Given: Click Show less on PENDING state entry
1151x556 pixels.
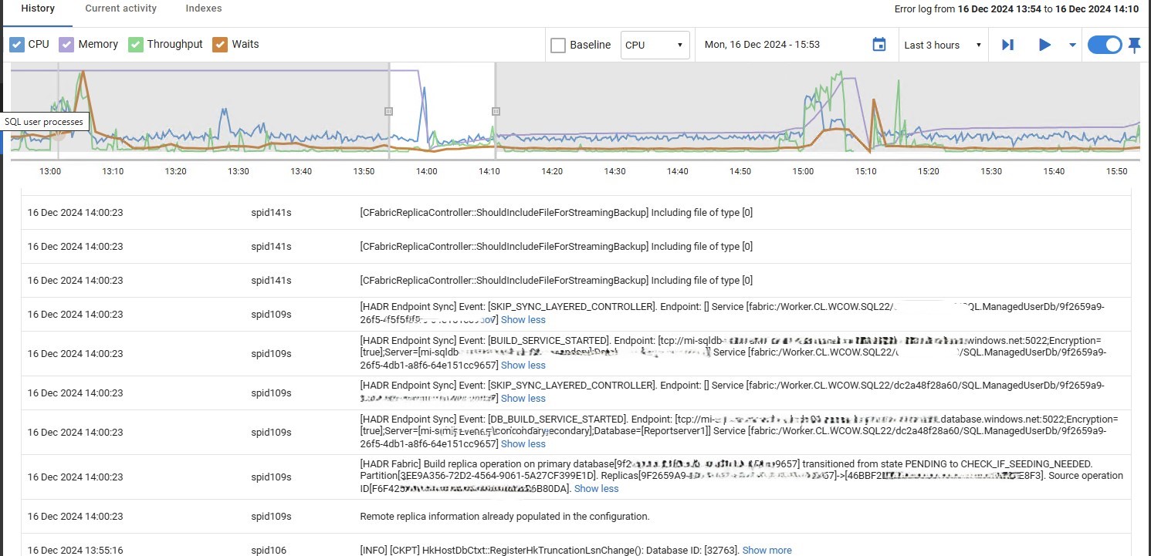Looking at the screenshot, I should tap(596, 488).
